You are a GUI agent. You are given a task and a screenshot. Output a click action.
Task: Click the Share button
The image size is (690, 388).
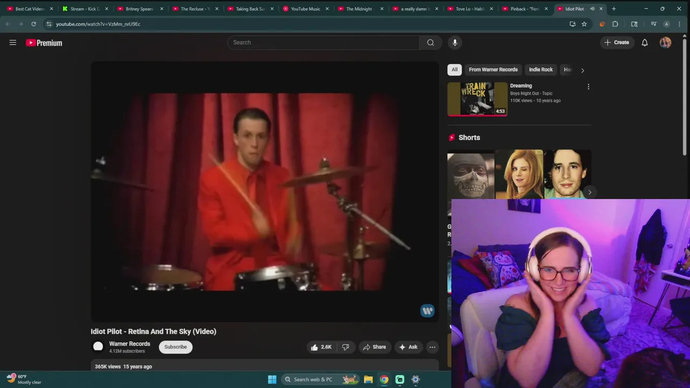[374, 347]
